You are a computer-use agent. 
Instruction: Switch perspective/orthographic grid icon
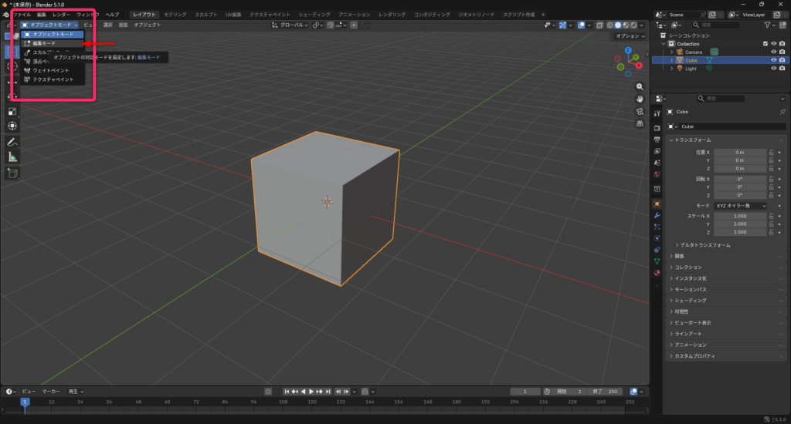click(640, 123)
